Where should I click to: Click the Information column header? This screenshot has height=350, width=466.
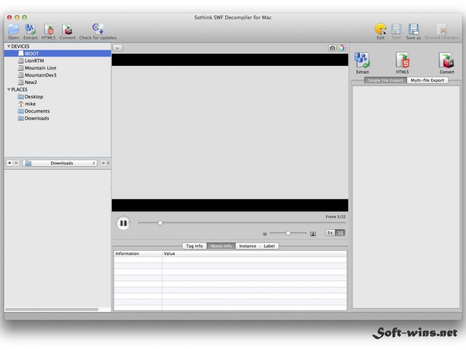138,254
